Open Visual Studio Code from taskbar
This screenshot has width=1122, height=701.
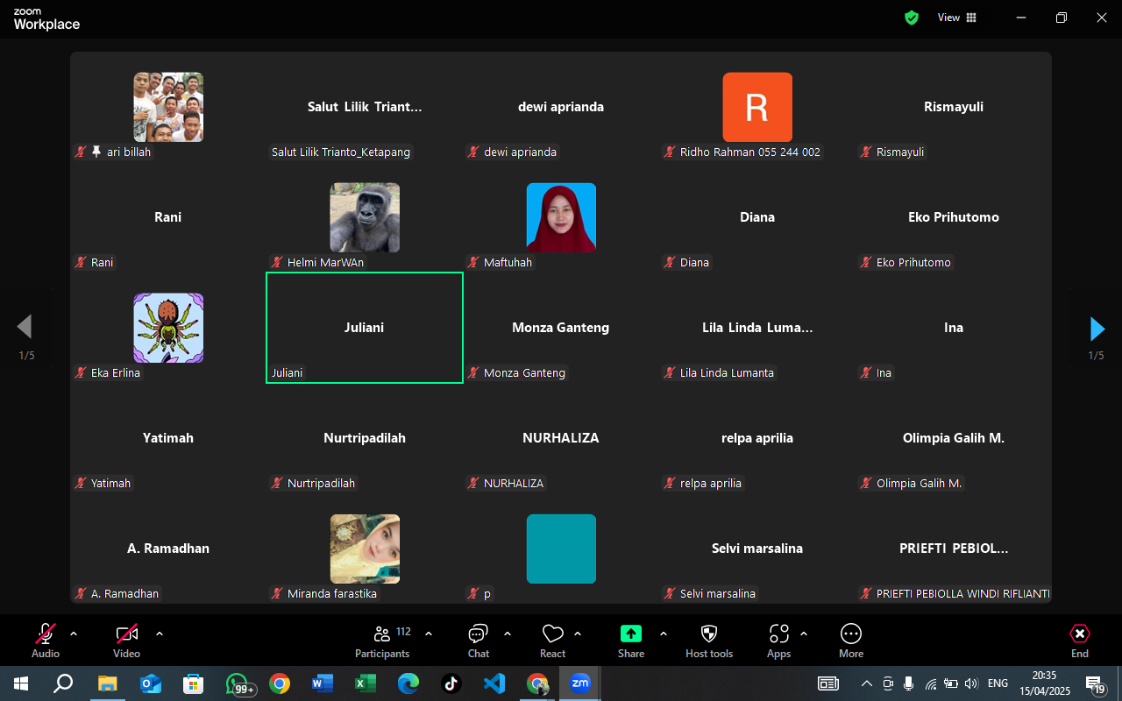point(494,683)
